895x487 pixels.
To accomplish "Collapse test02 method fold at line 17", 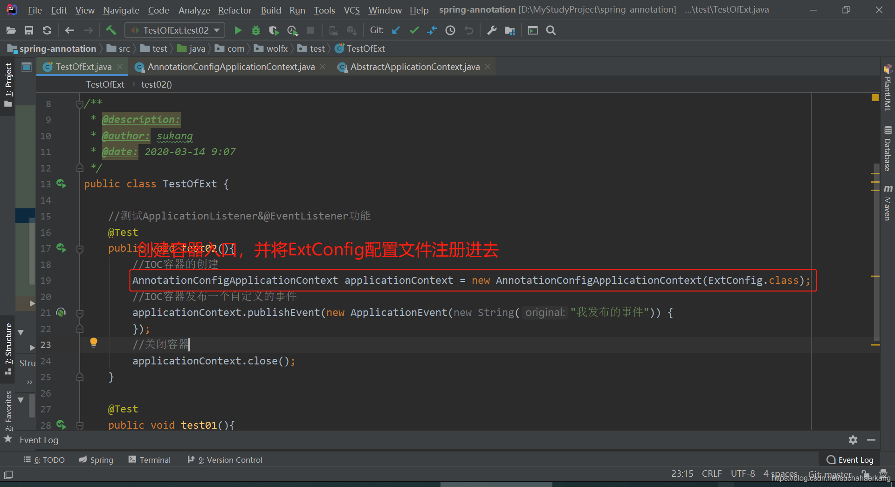I will 80,249.
